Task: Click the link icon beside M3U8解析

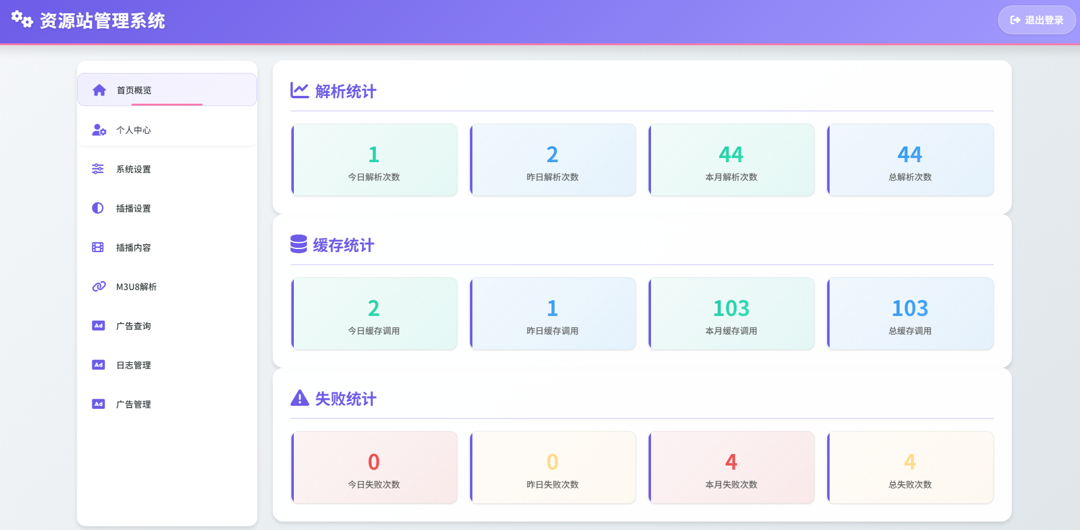Action: point(99,286)
